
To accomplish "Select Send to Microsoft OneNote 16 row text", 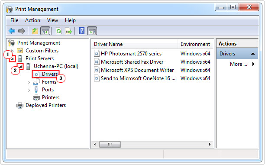I will tap(138, 78).
